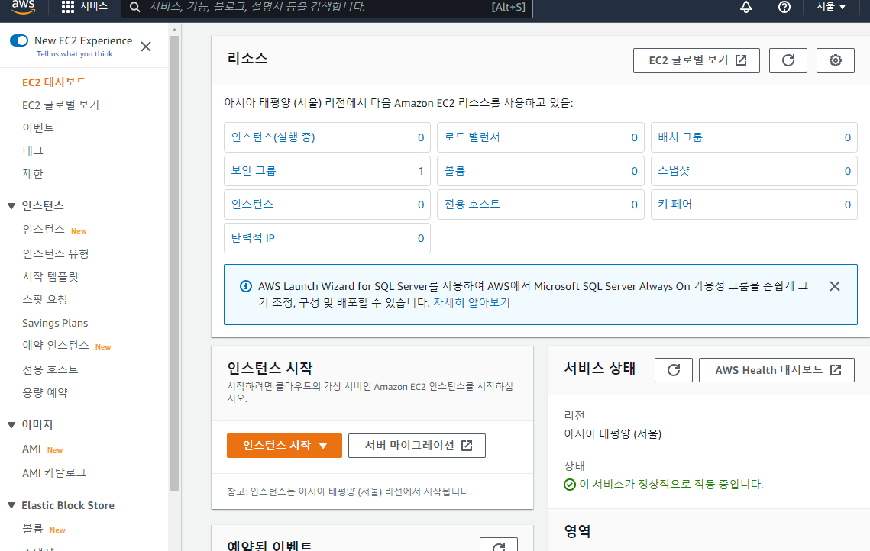Collapse the 이미지 sidebar section

tap(11, 424)
